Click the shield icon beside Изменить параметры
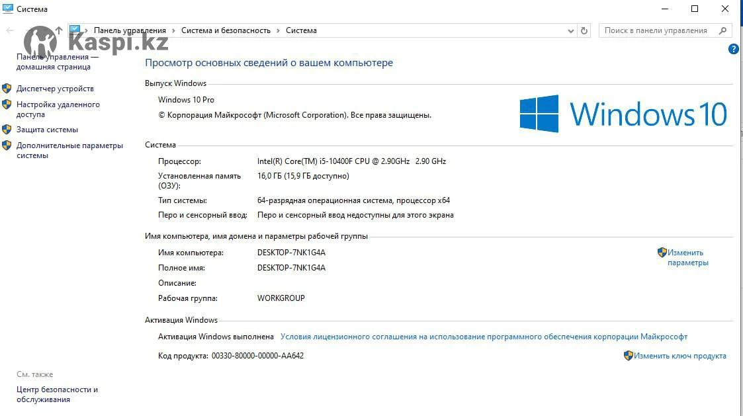This screenshot has width=743, height=416. [x=662, y=253]
